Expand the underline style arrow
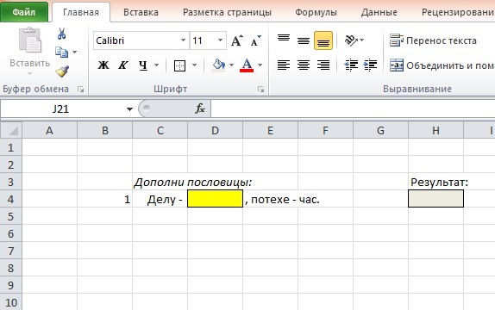This screenshot has width=495, height=310. pyautogui.click(x=157, y=65)
